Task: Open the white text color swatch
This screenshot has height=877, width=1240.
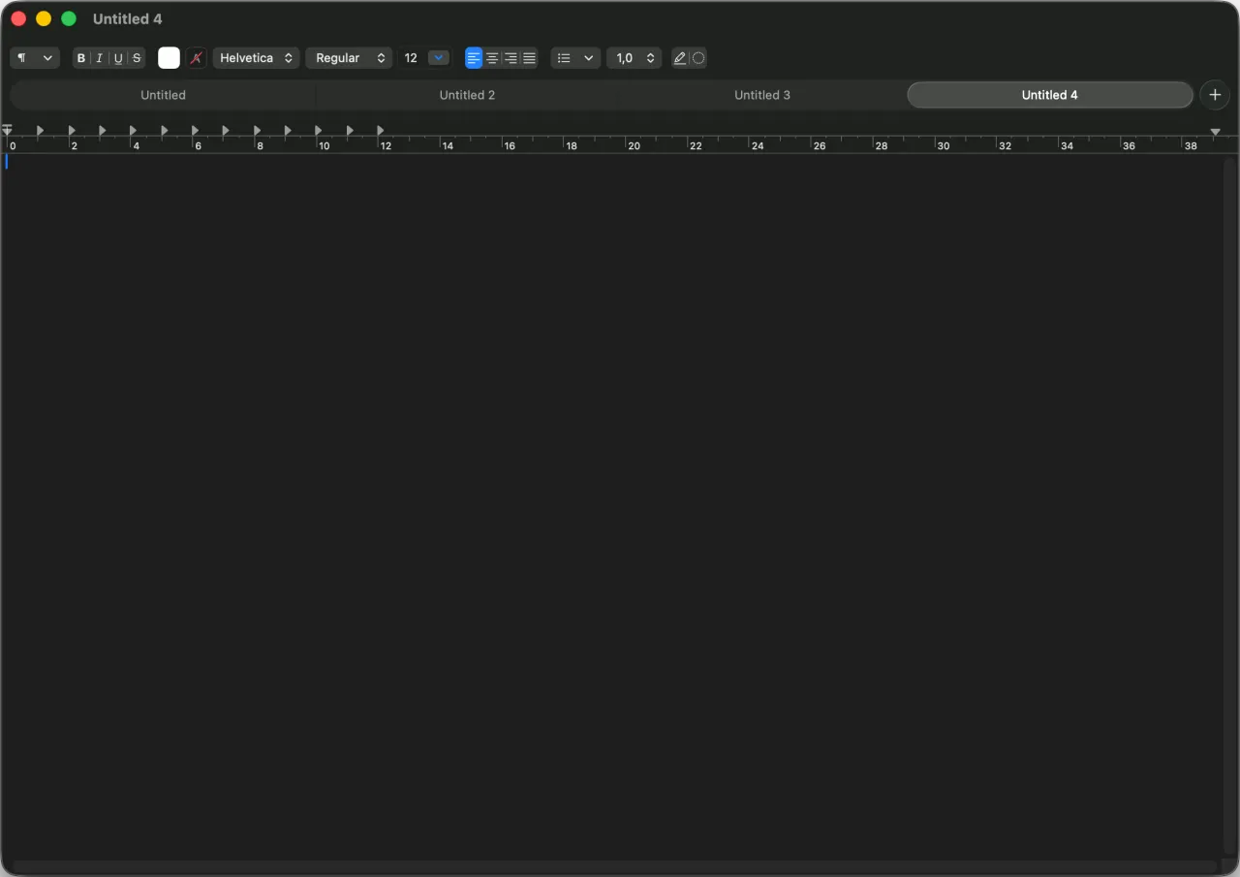Action: 170,58
